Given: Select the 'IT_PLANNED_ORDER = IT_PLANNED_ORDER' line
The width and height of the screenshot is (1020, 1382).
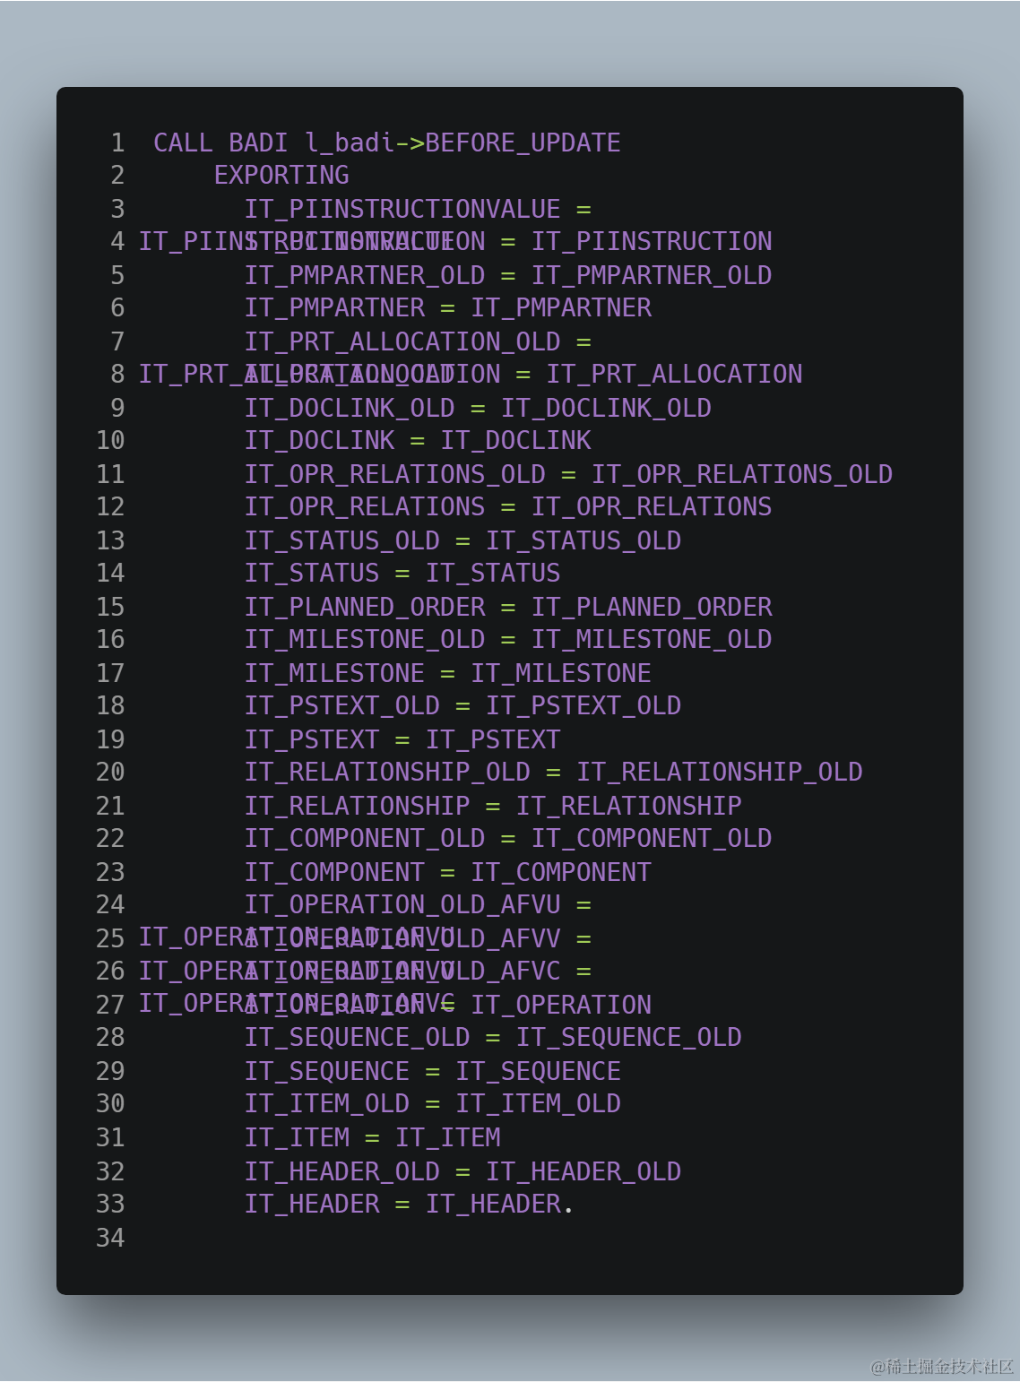Looking at the screenshot, I should coord(508,607).
